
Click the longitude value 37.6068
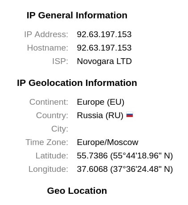tap(92, 169)
